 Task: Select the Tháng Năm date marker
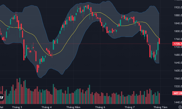73,107
